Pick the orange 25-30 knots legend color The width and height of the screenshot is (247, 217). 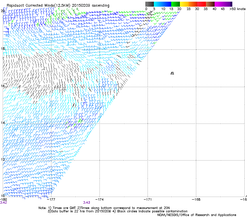click(x=193, y=4)
